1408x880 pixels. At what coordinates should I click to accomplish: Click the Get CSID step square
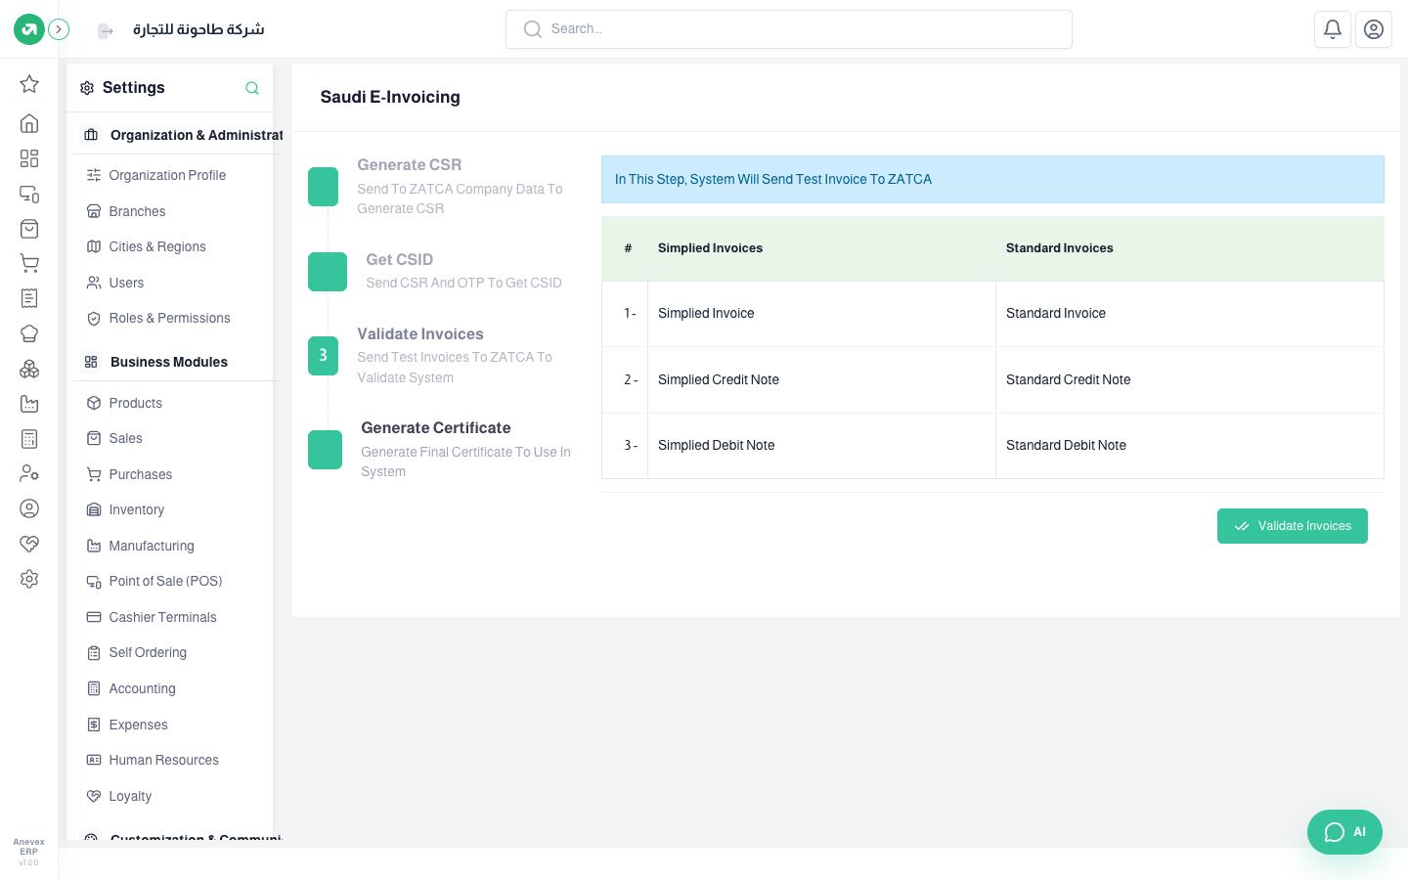[x=328, y=272]
